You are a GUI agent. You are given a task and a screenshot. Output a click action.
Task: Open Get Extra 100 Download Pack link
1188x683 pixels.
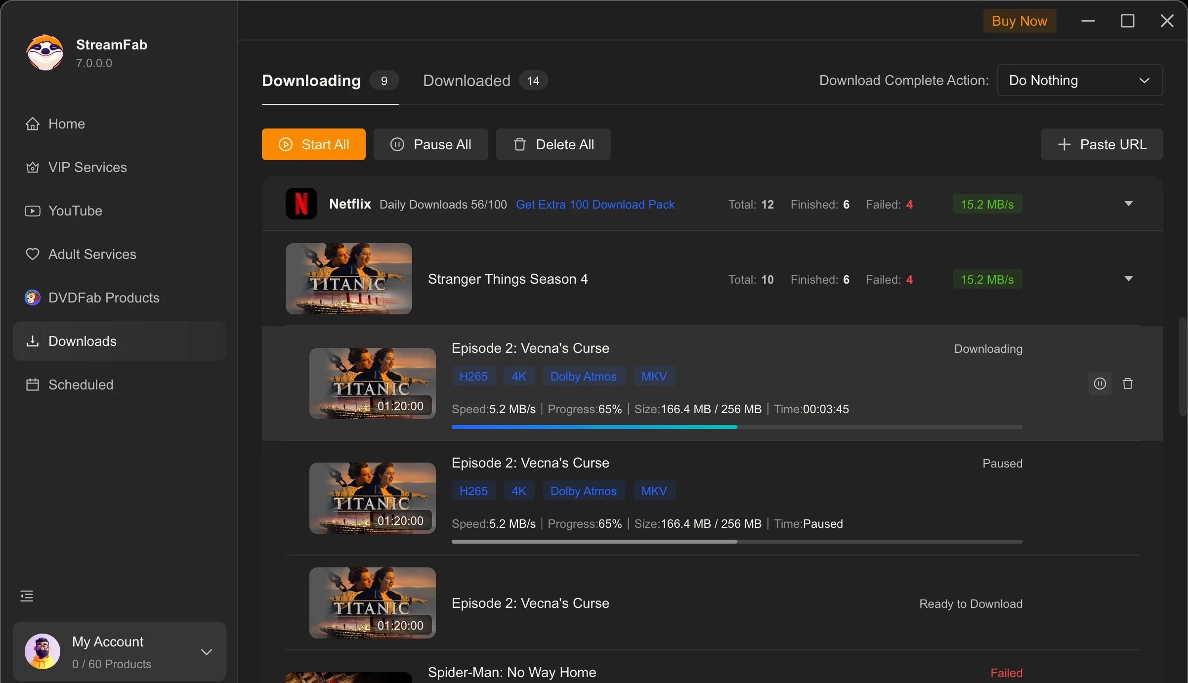pos(595,205)
